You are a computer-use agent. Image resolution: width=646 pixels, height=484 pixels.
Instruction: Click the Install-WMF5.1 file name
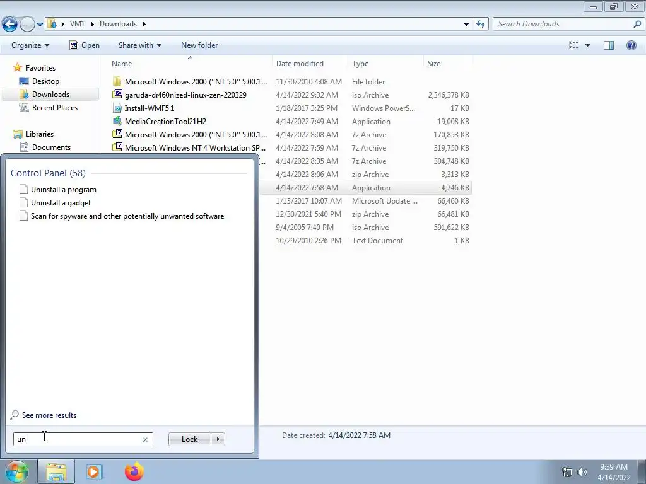point(149,108)
